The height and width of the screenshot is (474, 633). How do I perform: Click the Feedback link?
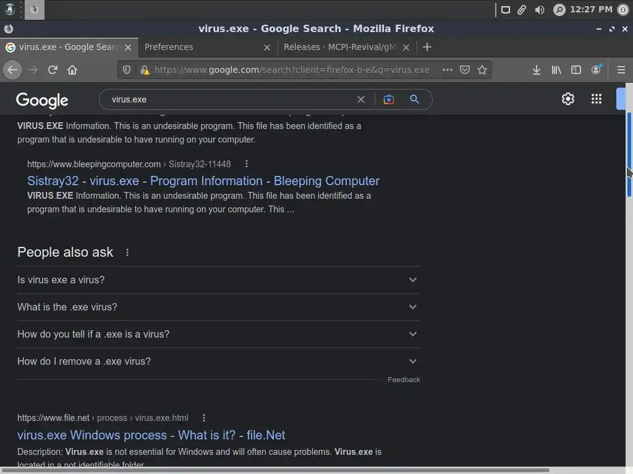404,380
